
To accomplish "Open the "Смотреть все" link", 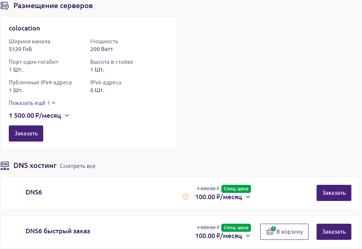I will [x=78, y=166].
